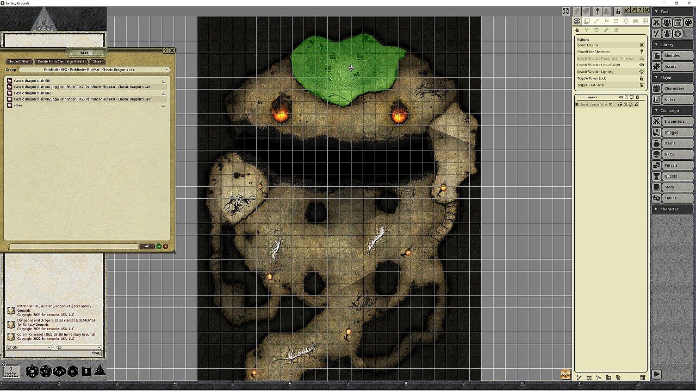Screen dimensions: 696x391
Task: Click the Import Files button
Action: 19,61
